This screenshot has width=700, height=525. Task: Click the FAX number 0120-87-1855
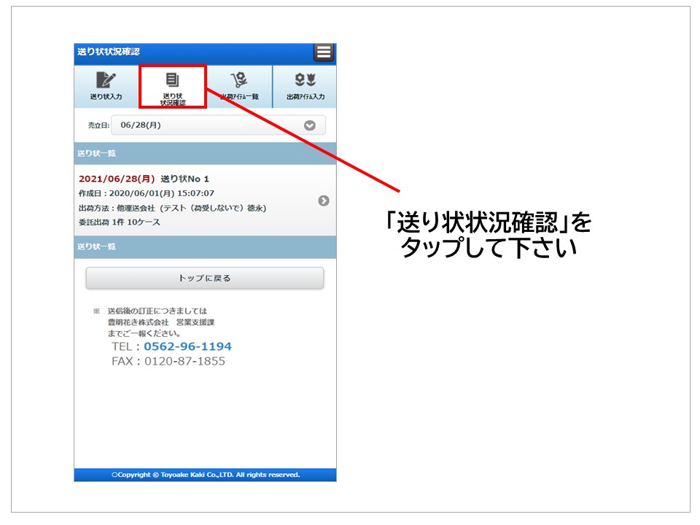click(x=184, y=361)
